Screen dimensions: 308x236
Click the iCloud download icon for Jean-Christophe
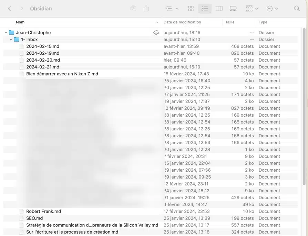point(156,33)
